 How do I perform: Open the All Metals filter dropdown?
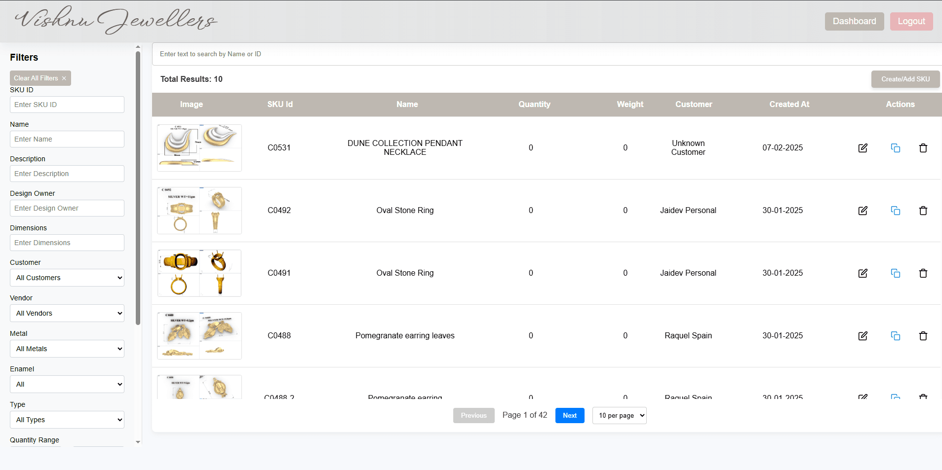67,349
